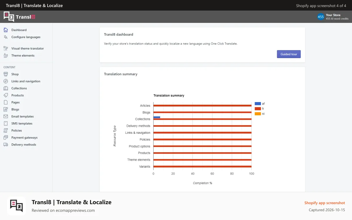Click the Collections icon in sidebar
Image resolution: width=352 pixels, height=220 pixels.
pyautogui.click(x=6, y=88)
